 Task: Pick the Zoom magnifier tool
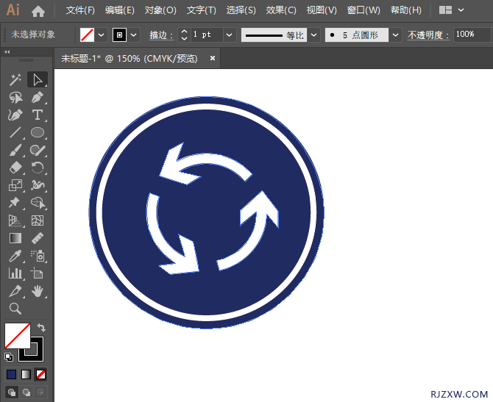pyautogui.click(x=15, y=309)
